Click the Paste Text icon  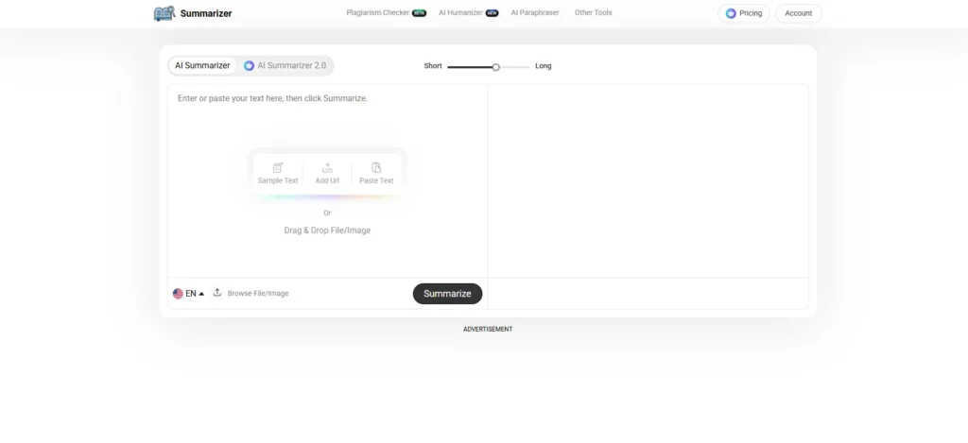(376, 167)
